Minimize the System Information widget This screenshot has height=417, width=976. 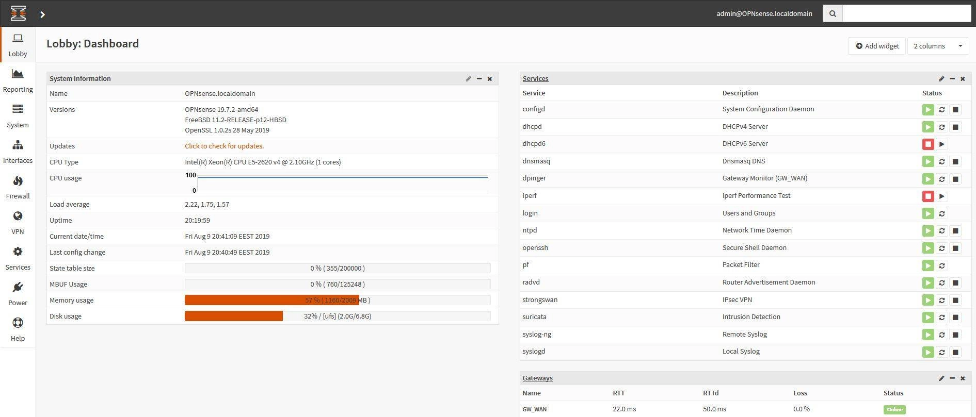coord(479,79)
